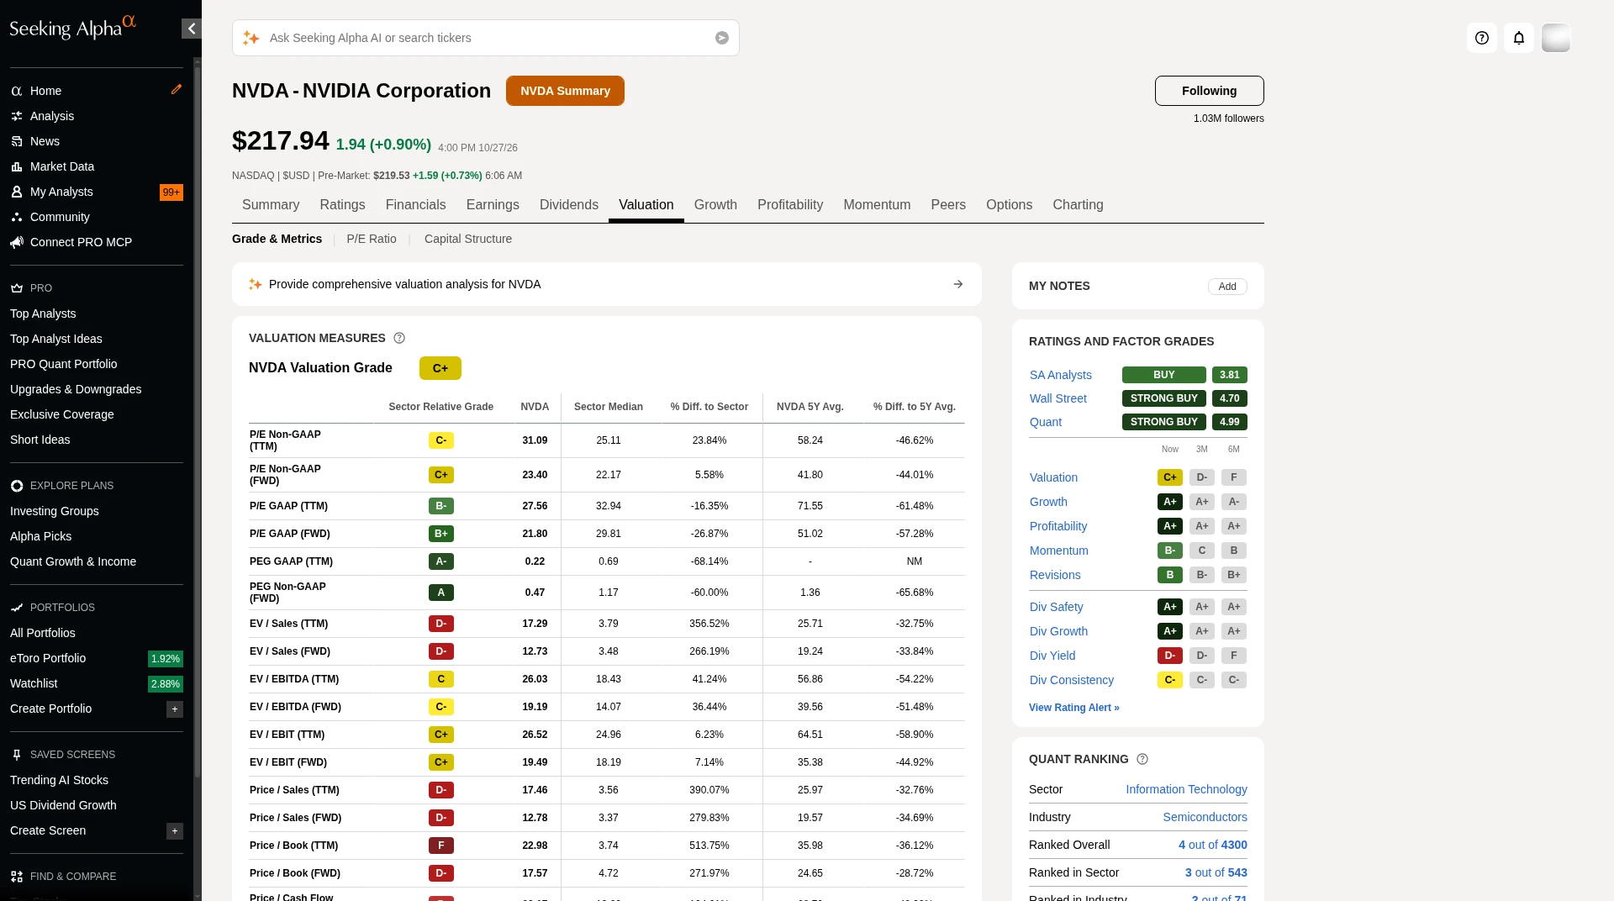Click the Information Technology sector link
Screen dimensions: 1614x901
(1186, 789)
